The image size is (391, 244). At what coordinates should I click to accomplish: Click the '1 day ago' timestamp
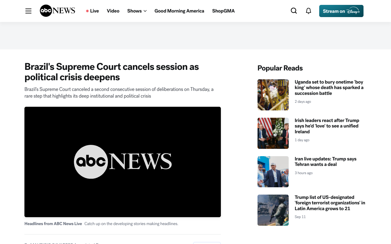302,140
